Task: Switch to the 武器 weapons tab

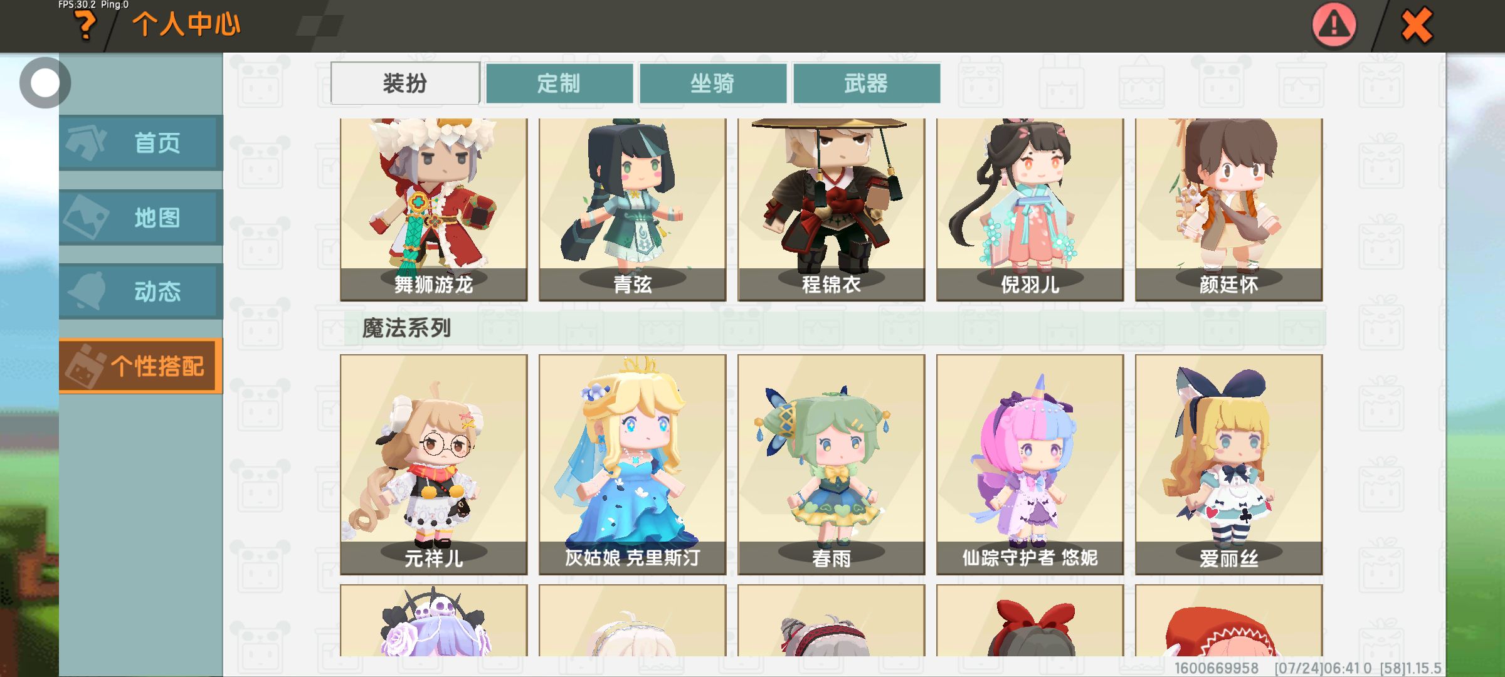Action: (866, 83)
